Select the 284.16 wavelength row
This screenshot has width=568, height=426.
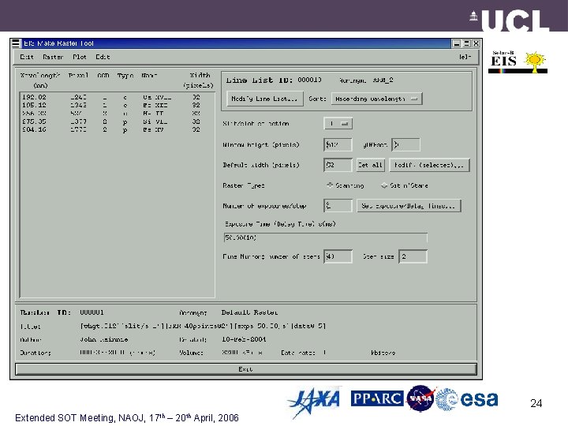point(118,129)
